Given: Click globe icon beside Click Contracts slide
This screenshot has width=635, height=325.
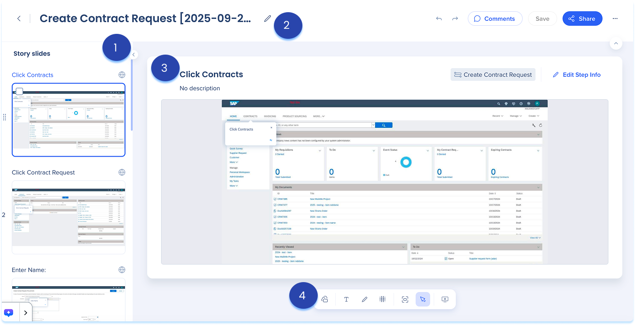Looking at the screenshot, I should tap(121, 75).
